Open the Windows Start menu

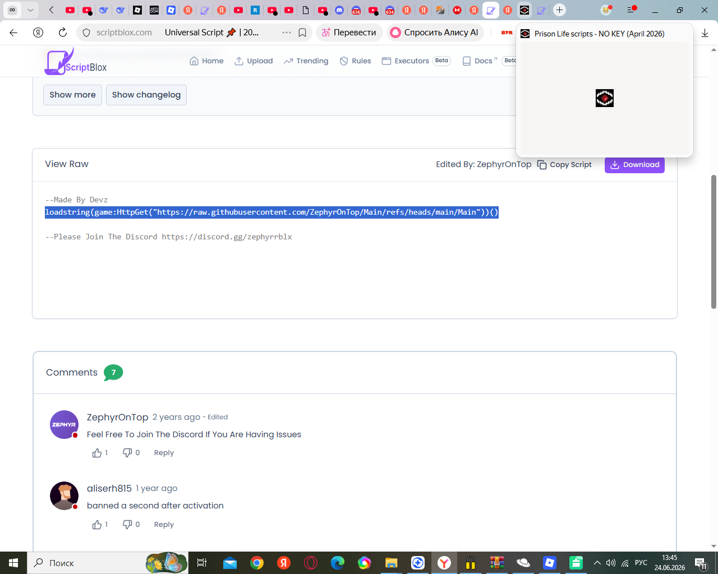pyautogui.click(x=13, y=563)
